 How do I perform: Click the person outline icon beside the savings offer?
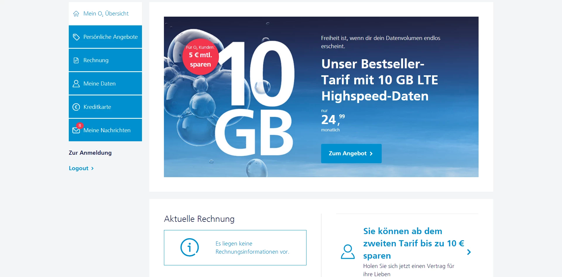348,252
